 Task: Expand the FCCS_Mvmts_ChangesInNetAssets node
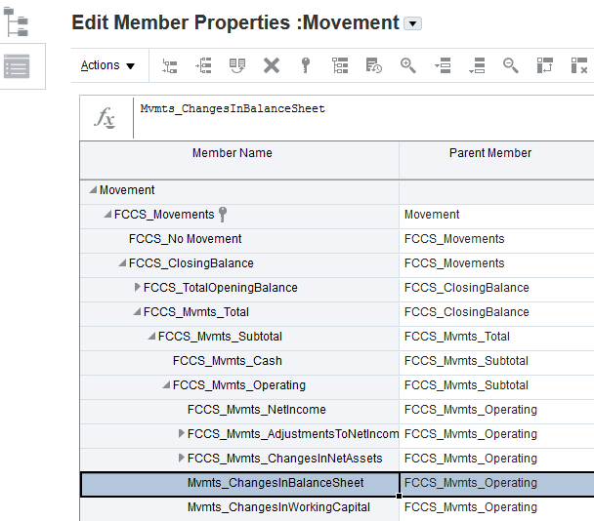[x=182, y=458]
